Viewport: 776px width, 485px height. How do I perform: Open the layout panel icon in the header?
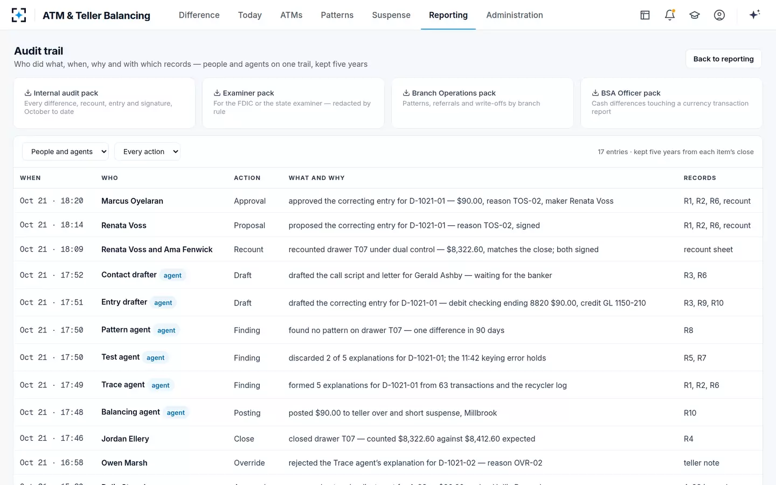645,15
